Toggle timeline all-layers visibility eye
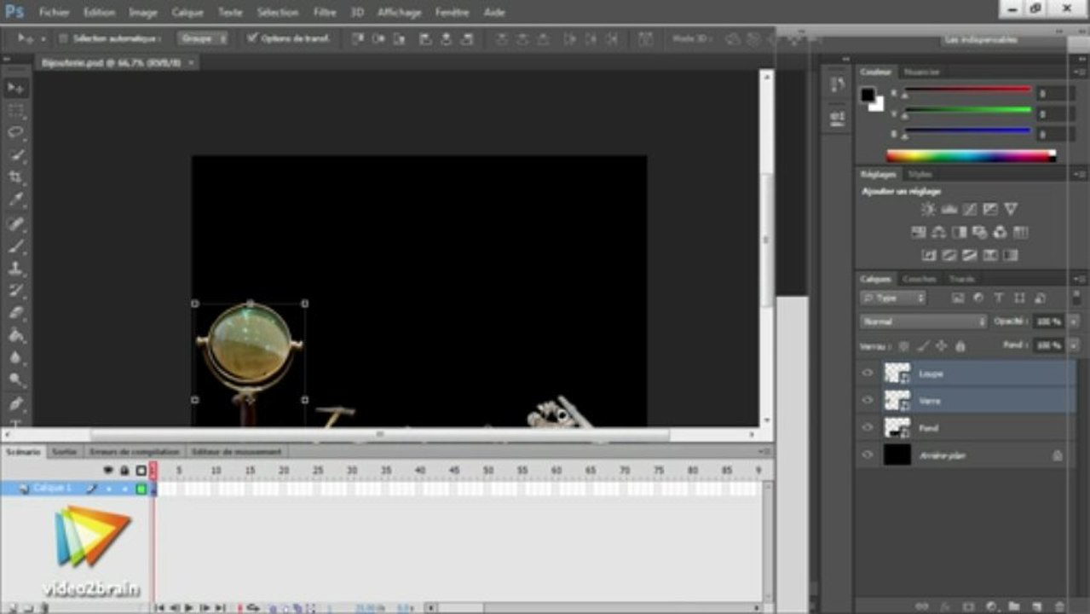This screenshot has width=1090, height=614. point(108,470)
